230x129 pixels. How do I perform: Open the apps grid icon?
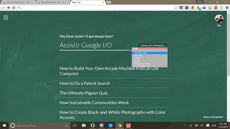(6, 17)
